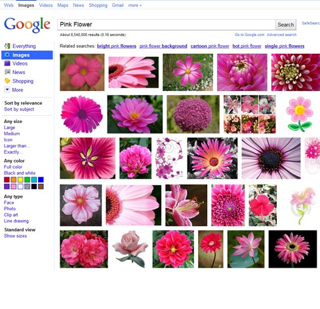Viewport: 320px width, 309px height.
Task: Open the SafeSearch setting link
Action: coord(311,23)
